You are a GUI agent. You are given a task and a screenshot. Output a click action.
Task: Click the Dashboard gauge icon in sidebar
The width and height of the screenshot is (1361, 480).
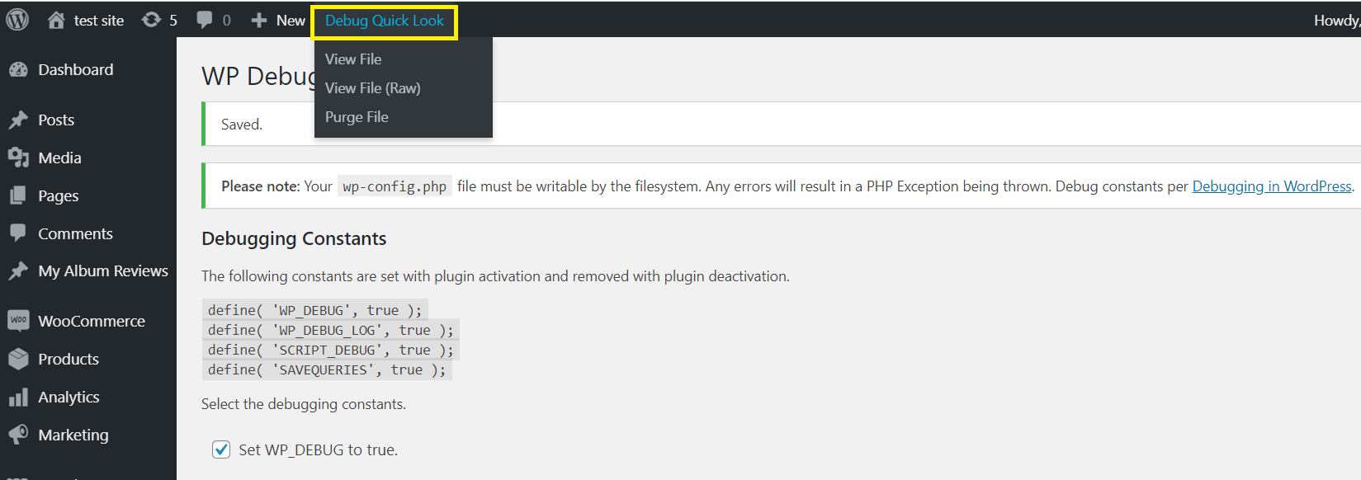click(x=18, y=70)
